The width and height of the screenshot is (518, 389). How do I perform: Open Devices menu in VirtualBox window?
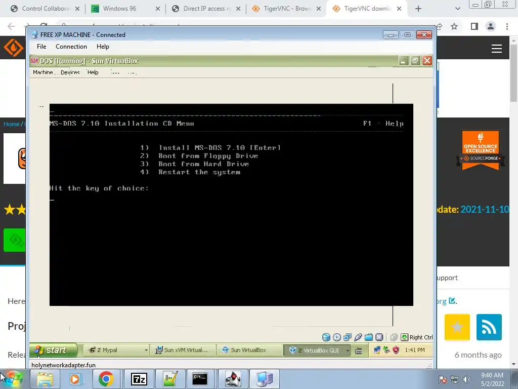pyautogui.click(x=70, y=72)
